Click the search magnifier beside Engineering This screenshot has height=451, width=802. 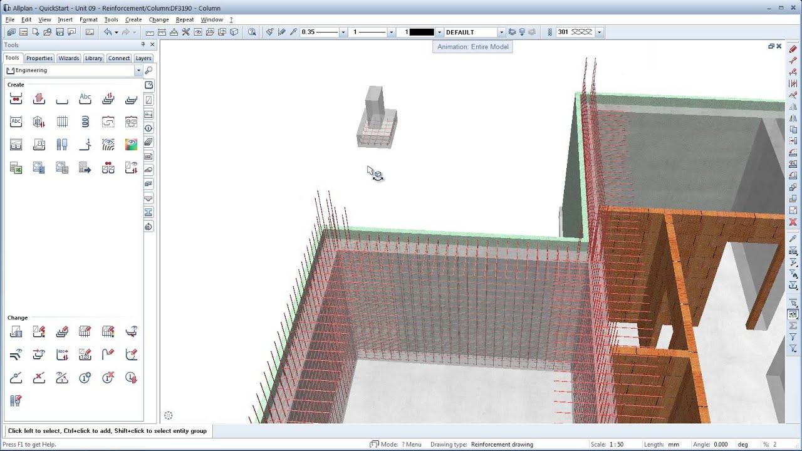point(148,71)
